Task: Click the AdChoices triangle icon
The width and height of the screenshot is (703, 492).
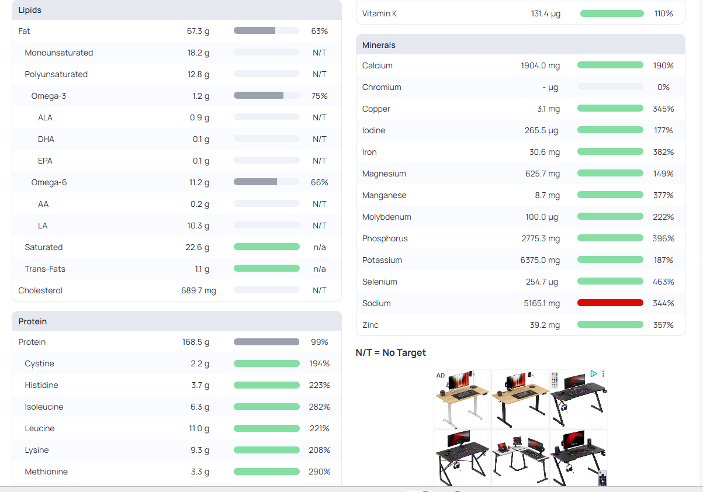Action: 594,373
